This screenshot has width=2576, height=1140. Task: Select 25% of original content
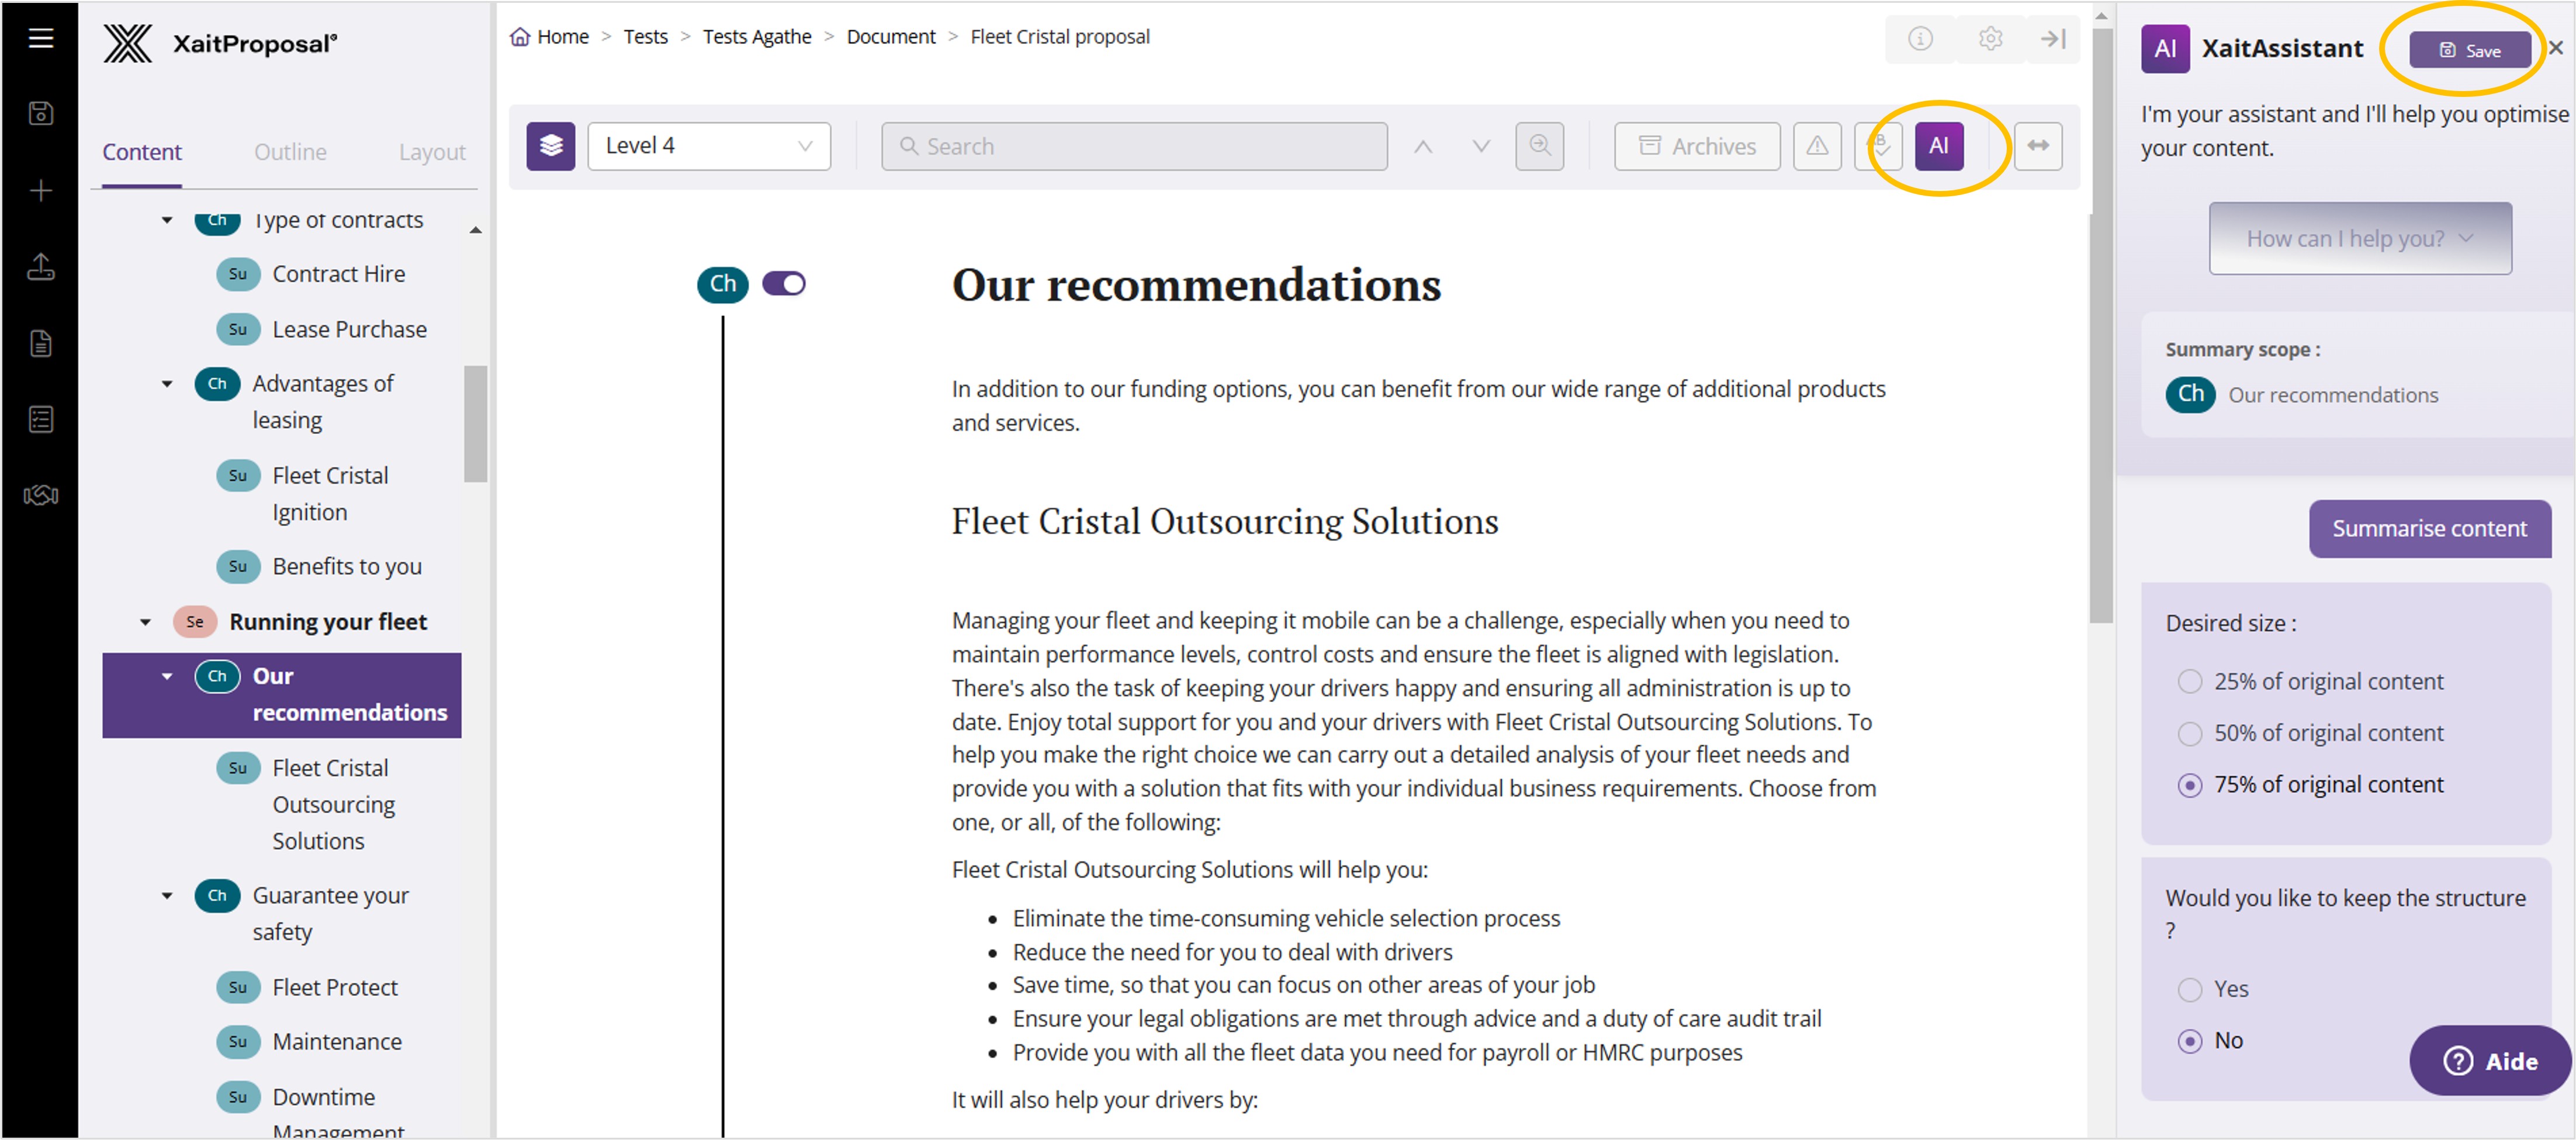2189,682
